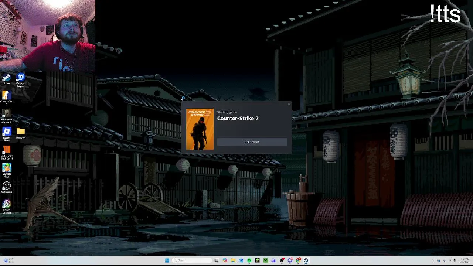Select the Counter-Strike 2 desktop shortcut
473x266 pixels.
7,98
